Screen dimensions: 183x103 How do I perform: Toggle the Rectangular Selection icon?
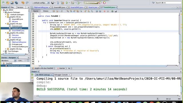[x=81, y=11]
